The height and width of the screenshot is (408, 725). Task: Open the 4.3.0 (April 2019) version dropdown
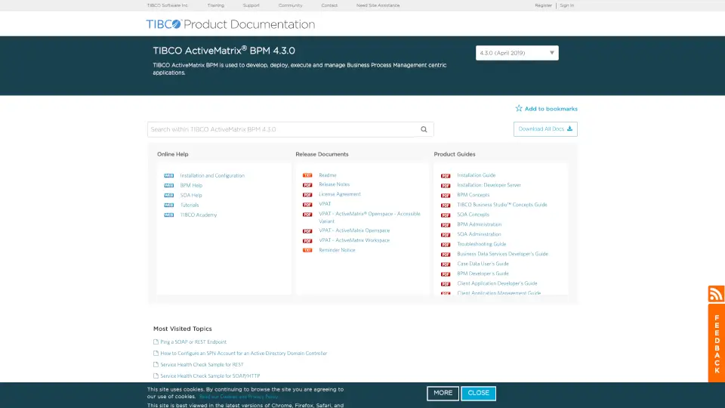[x=517, y=53]
